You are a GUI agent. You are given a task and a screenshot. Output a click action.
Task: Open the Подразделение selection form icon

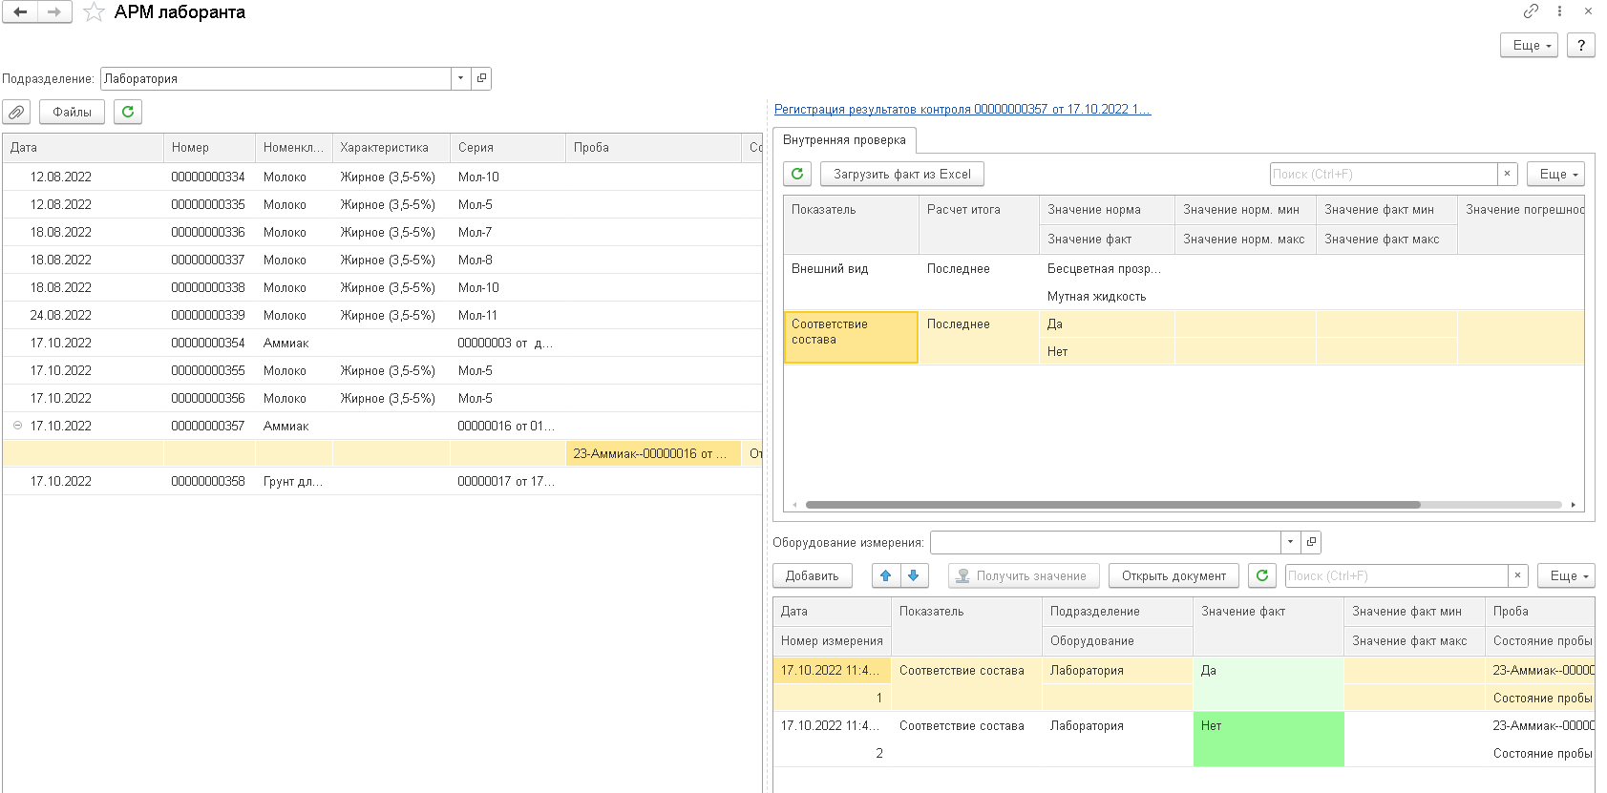point(481,78)
